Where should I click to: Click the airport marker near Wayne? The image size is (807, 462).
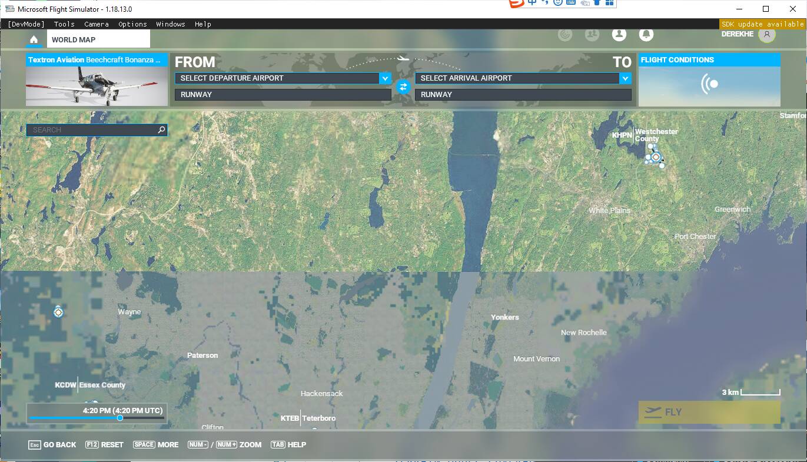point(58,312)
